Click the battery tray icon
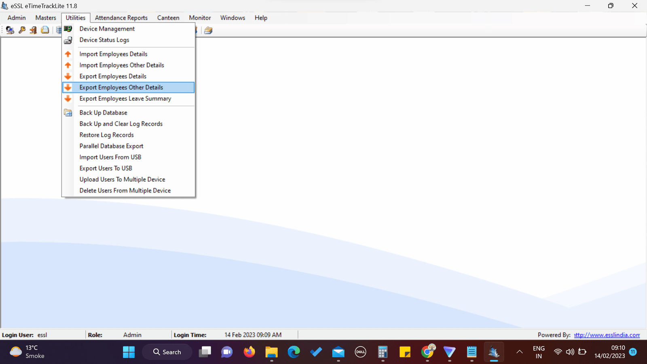Image resolution: width=647 pixels, height=364 pixels. click(x=582, y=352)
